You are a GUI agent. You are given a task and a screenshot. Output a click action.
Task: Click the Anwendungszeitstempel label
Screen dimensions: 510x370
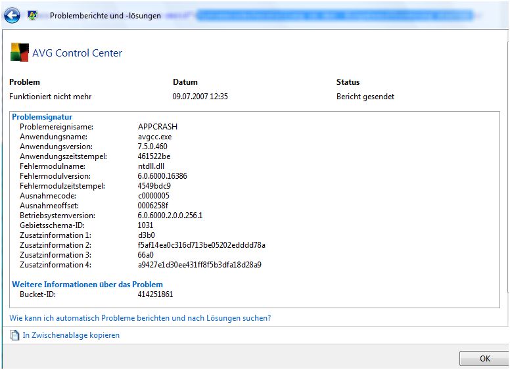(x=63, y=156)
